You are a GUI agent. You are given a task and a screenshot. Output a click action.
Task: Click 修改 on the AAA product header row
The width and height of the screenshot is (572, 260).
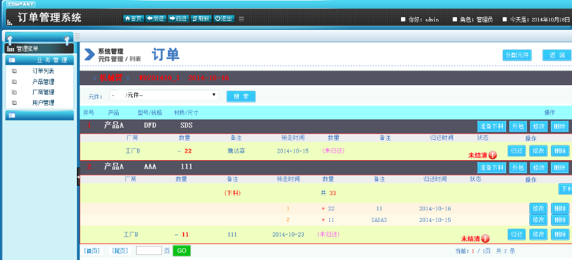(539, 167)
